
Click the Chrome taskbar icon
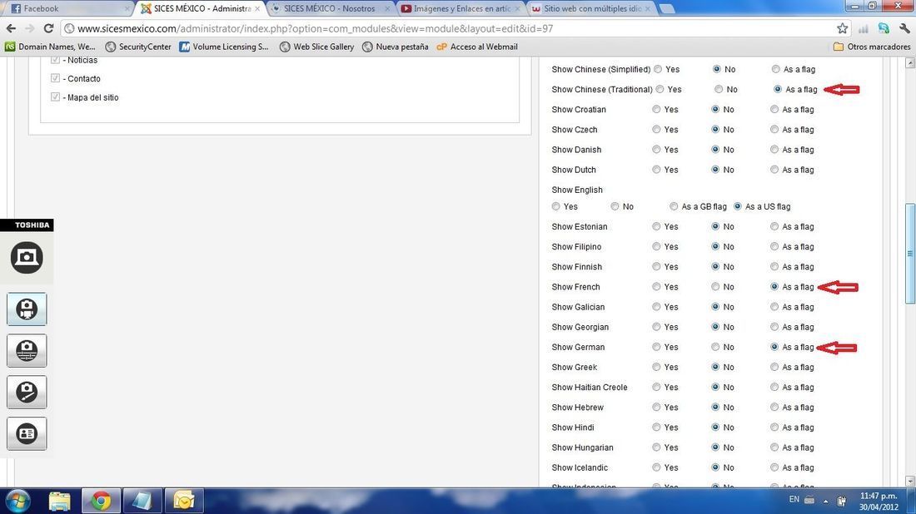(101, 501)
